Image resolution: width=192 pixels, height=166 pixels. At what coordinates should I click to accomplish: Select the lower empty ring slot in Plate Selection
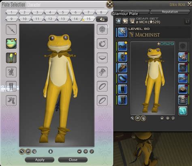102,100
